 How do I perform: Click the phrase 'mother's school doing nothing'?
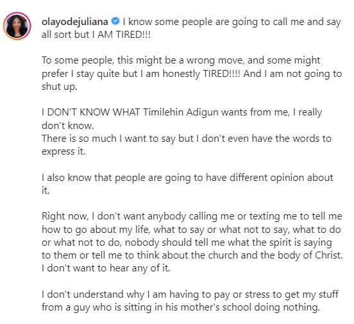point(250,307)
